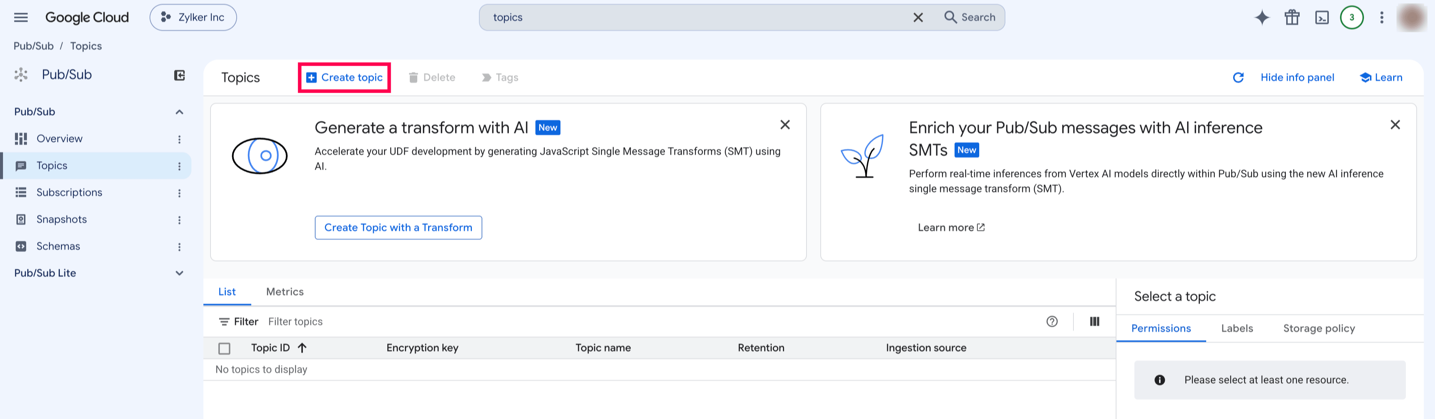Open the top bar more options menu
1435x419 pixels.
(x=1382, y=17)
